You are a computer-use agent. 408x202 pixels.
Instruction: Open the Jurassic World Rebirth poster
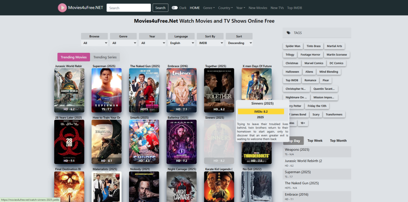coord(69,90)
